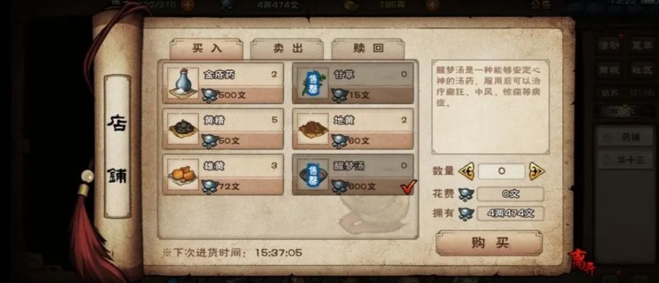659x283 pixels.
Task: Switch to the 卖出 tab
Action: 287,48
